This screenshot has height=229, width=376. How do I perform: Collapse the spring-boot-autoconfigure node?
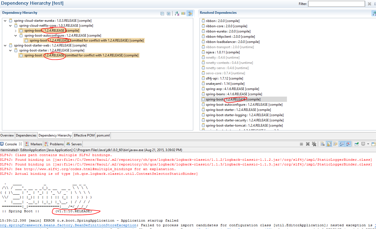click(16, 36)
